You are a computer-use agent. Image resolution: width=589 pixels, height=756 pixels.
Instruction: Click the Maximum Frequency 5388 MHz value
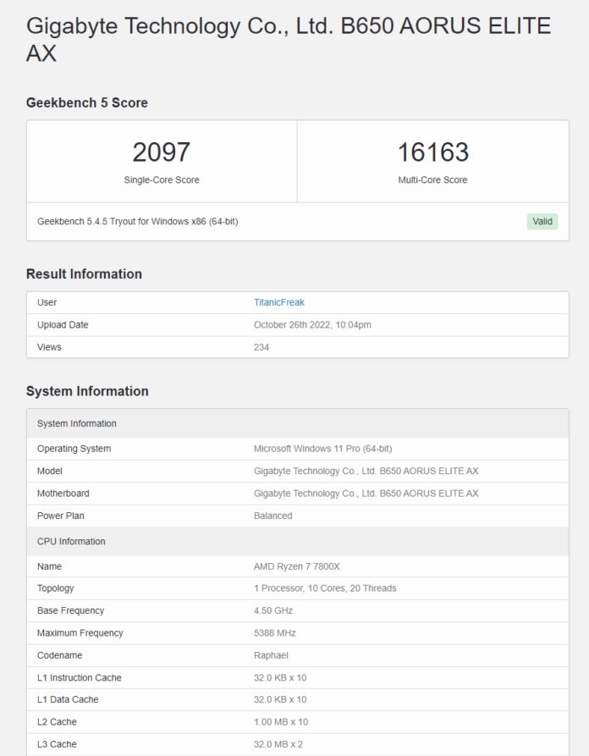tap(275, 632)
